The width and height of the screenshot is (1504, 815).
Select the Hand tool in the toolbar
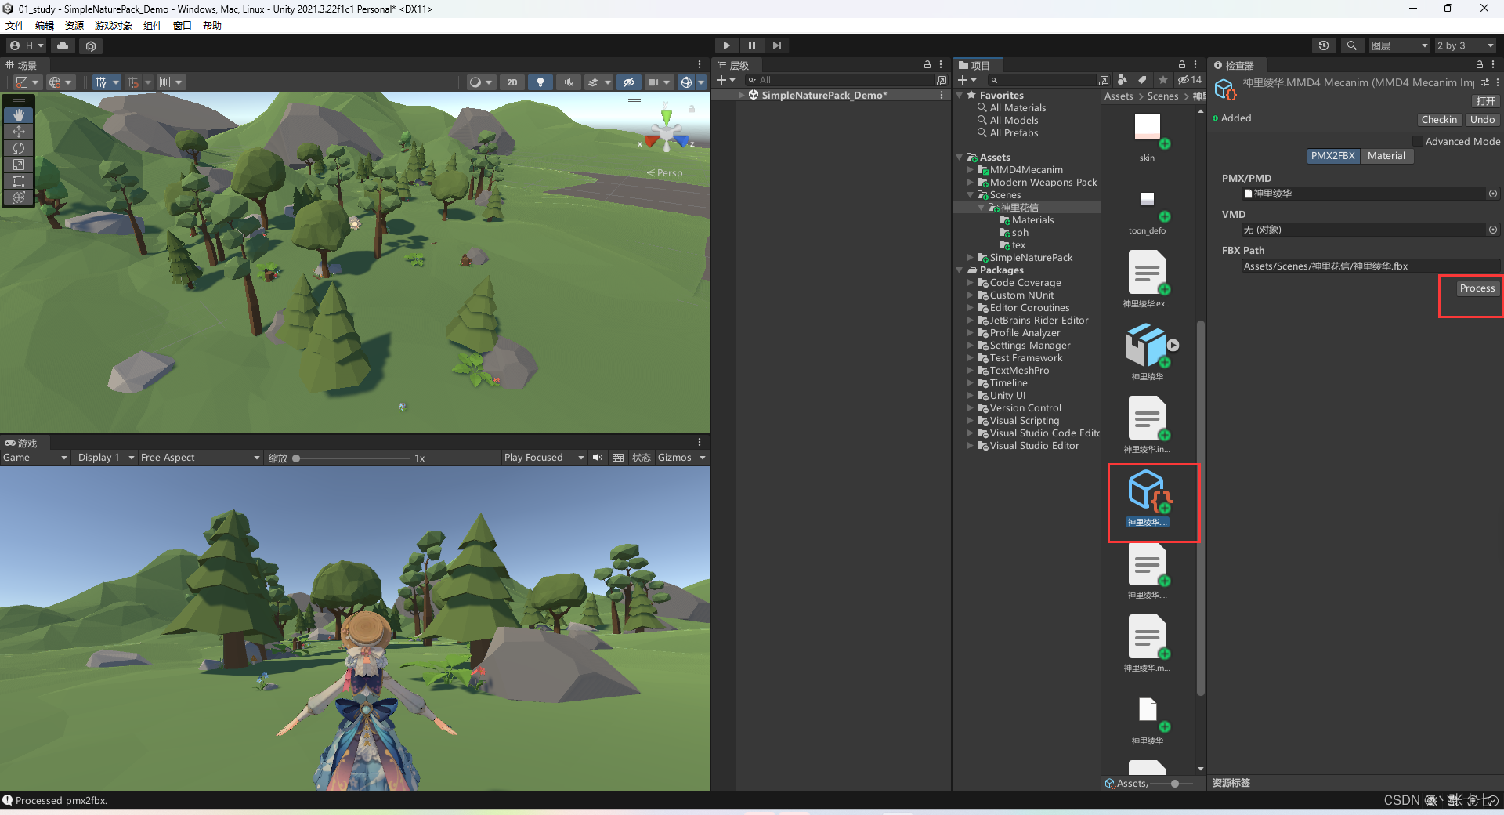click(18, 115)
